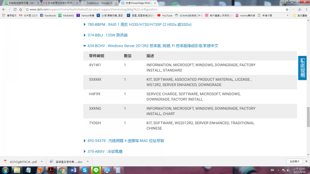Open the Mobile01 bookmark

pos(66,15)
